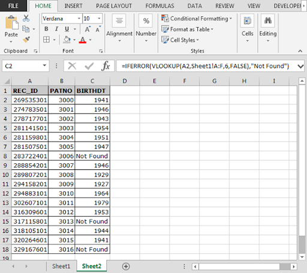This screenshot has width=307, height=273.
Task: Open the Editing binoculars icon
Action: point(268,20)
